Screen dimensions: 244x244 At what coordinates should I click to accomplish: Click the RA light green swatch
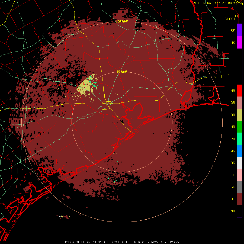(x=239, y=139)
